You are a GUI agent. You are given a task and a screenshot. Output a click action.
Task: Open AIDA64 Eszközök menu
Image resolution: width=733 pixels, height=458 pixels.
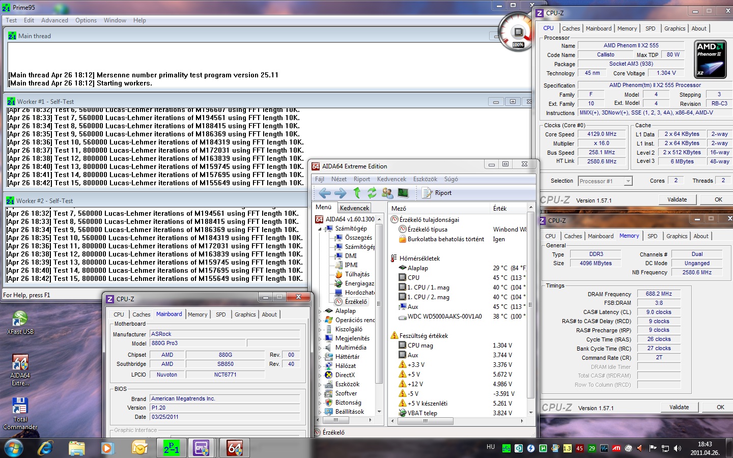(x=425, y=179)
